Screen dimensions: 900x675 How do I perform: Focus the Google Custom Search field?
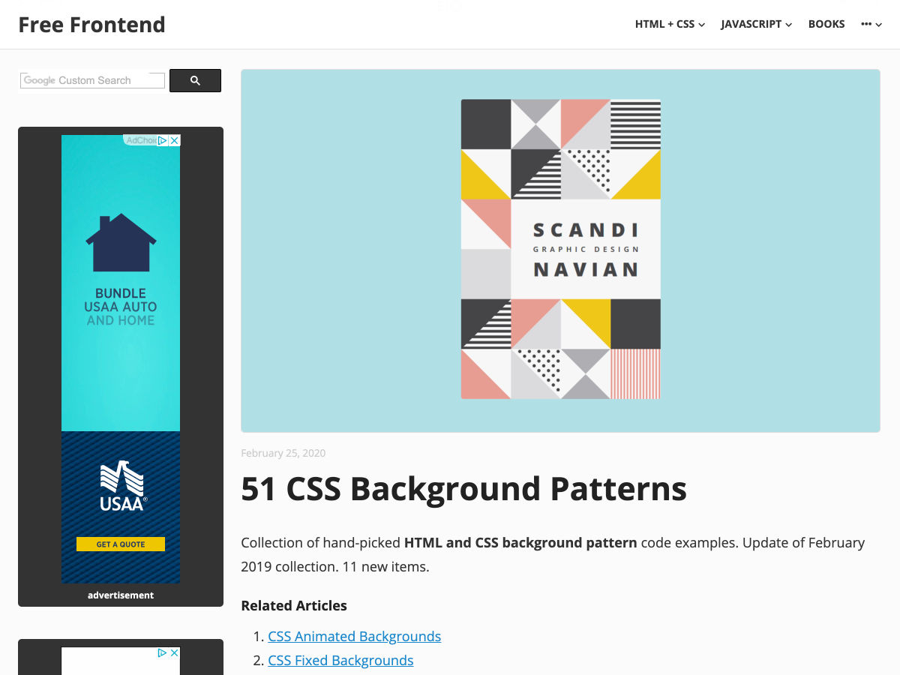(92, 80)
